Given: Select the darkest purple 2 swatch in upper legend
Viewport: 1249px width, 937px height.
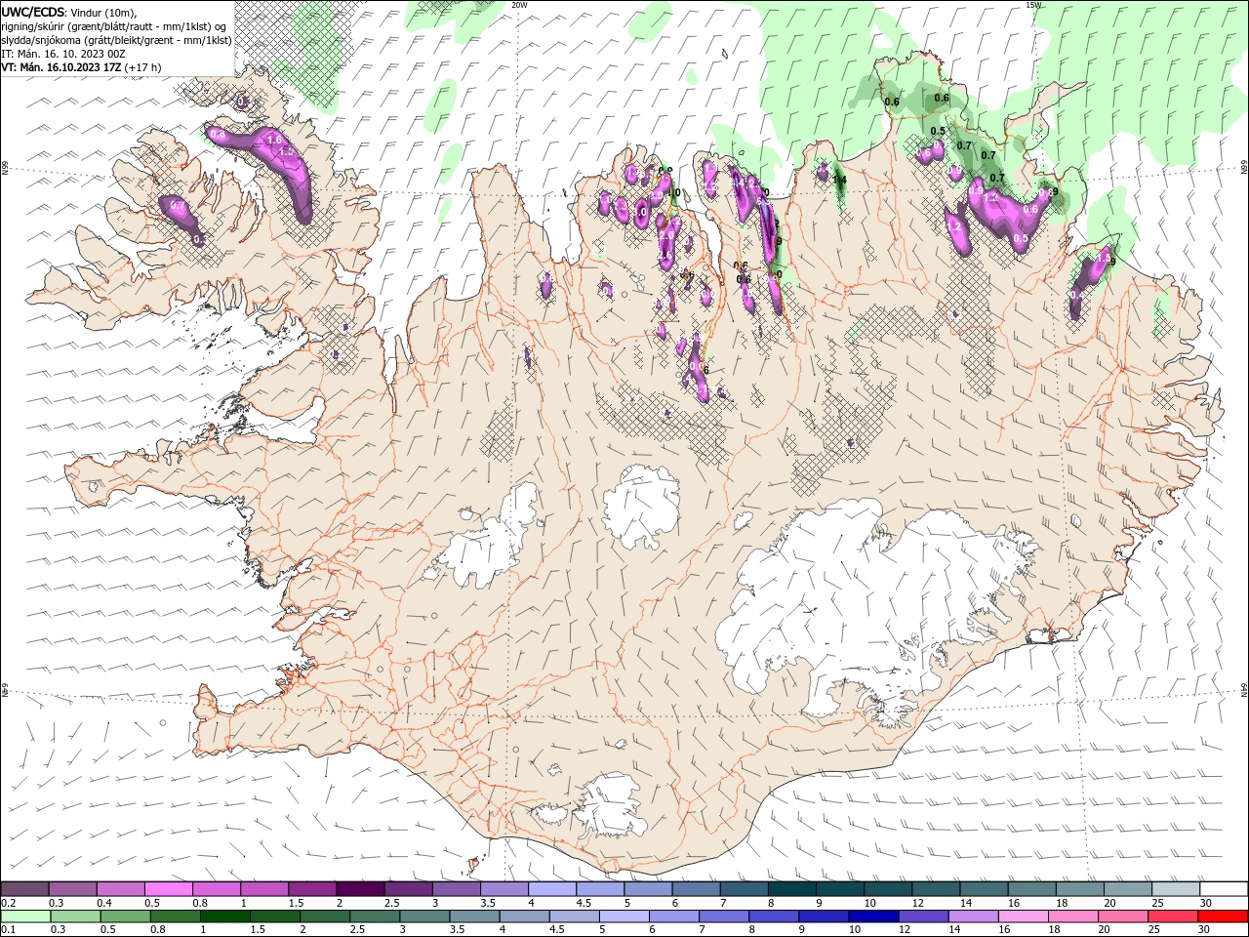Looking at the screenshot, I should [x=360, y=889].
